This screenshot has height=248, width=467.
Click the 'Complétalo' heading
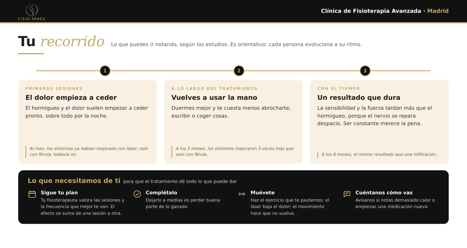[161, 193]
